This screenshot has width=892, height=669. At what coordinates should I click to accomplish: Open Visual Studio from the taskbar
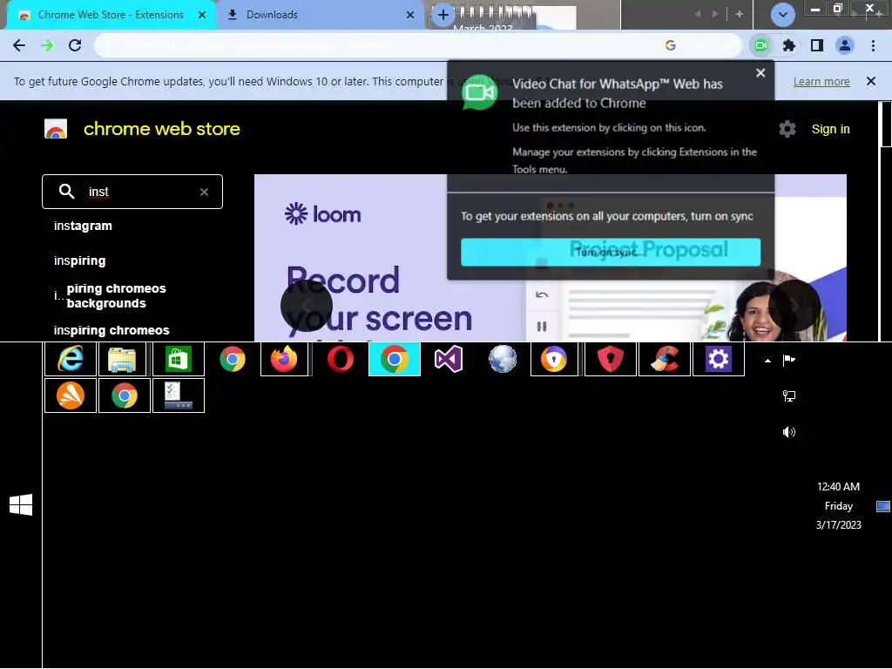[449, 359]
